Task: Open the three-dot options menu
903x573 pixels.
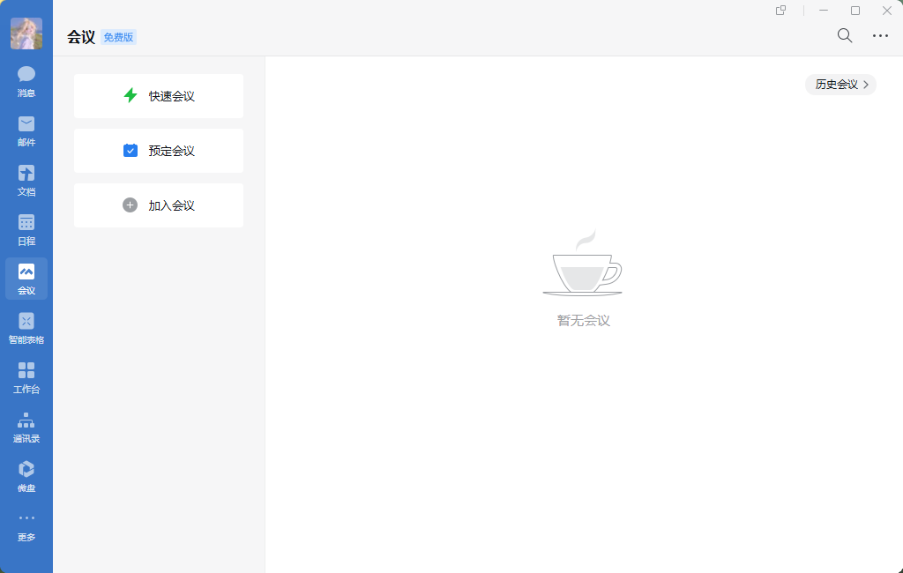Action: [x=879, y=35]
